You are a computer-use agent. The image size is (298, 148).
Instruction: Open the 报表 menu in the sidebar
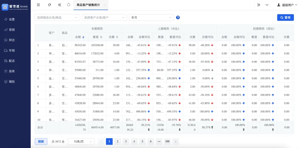[9, 71]
